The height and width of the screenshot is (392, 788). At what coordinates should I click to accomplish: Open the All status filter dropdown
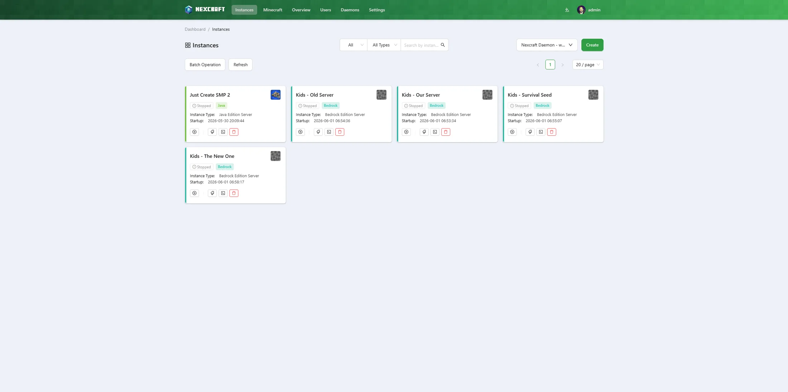(x=354, y=45)
